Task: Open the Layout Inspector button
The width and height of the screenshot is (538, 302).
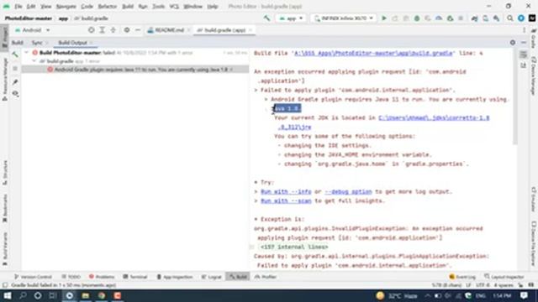Action: tap(504, 277)
